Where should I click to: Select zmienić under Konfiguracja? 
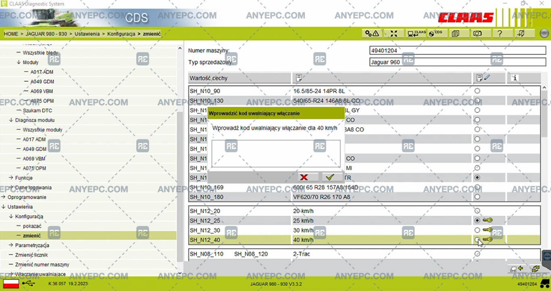tap(32, 236)
